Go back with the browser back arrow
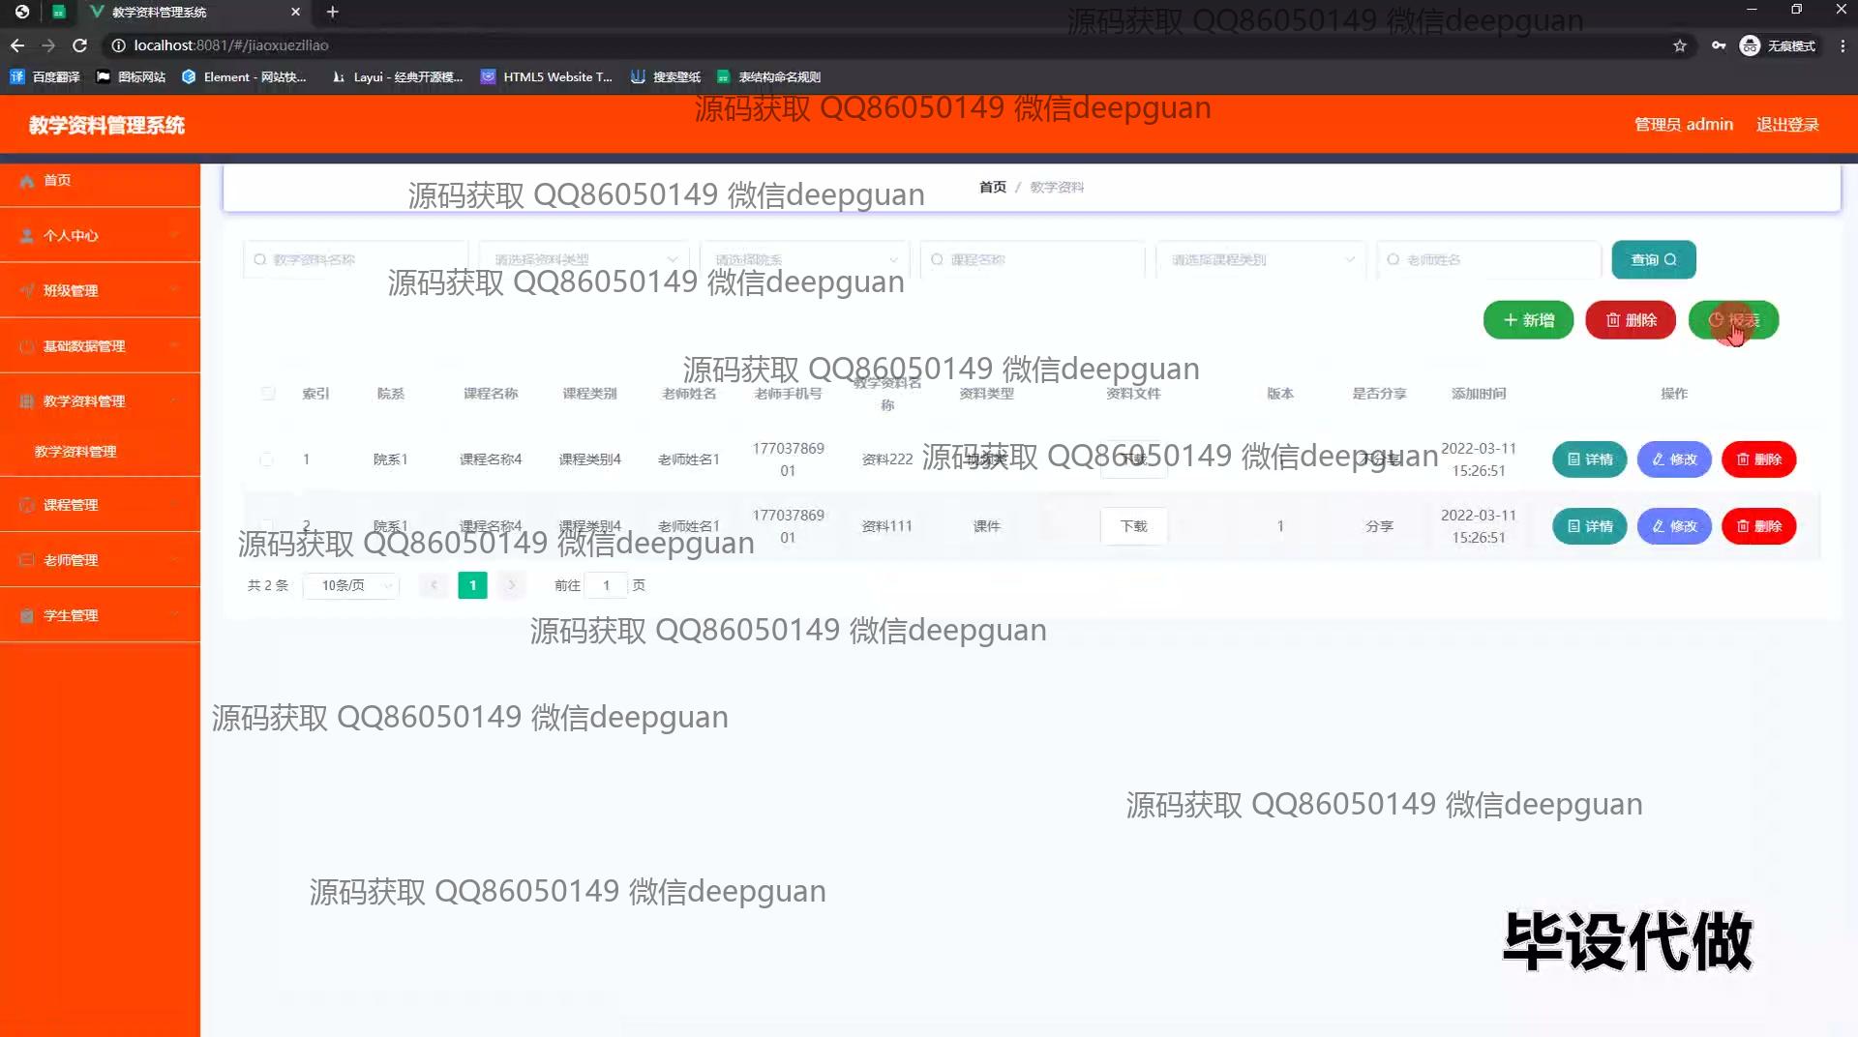Viewport: 1858px width, 1037px height. [x=17, y=45]
